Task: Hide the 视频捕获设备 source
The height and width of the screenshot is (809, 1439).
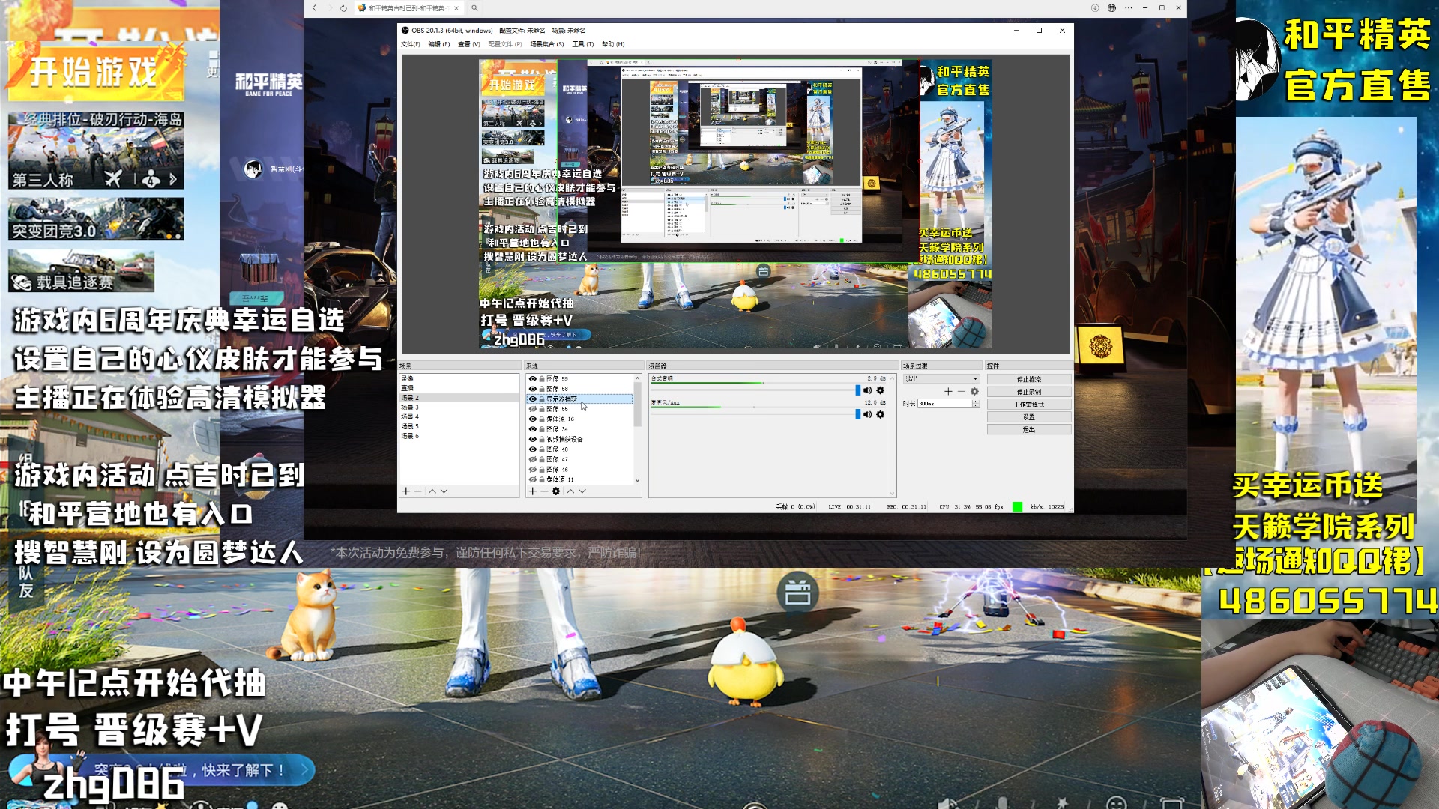Action: click(533, 440)
